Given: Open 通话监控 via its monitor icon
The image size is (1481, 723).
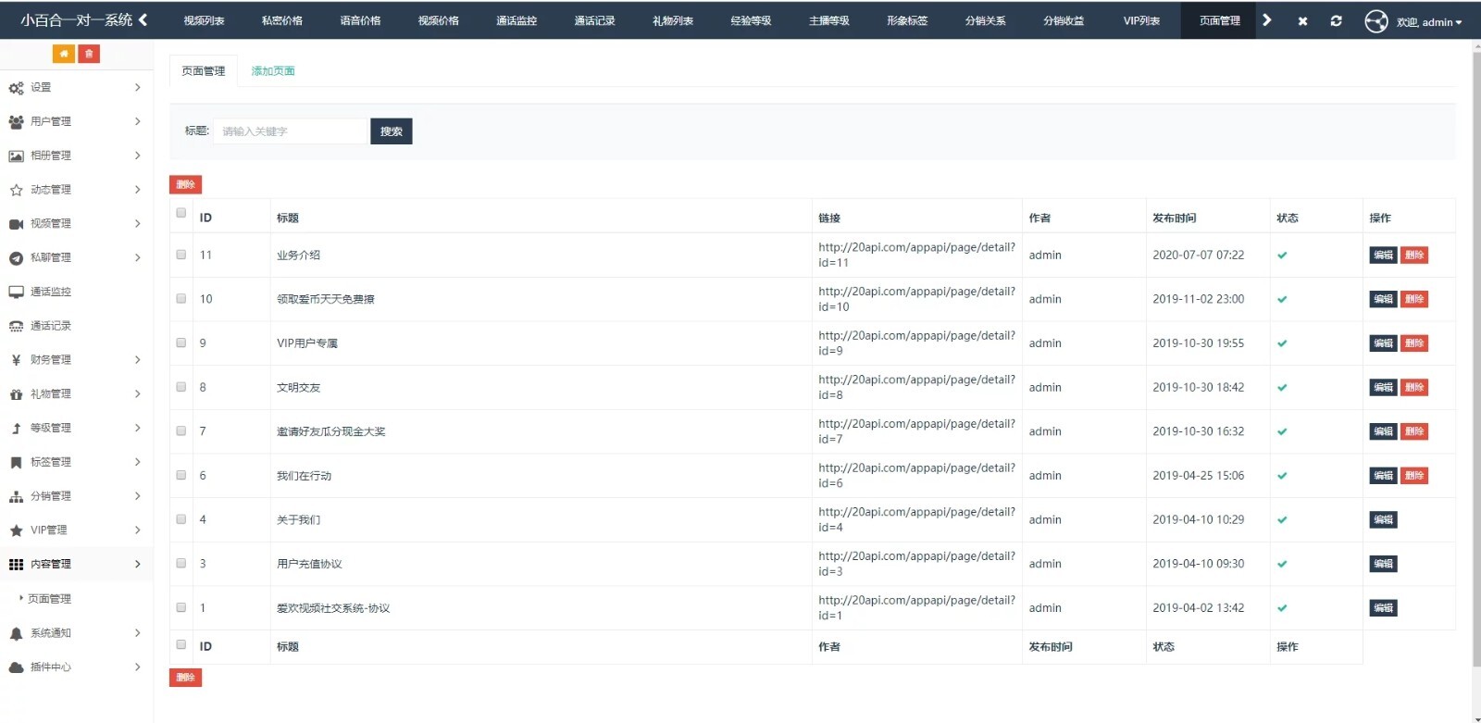Looking at the screenshot, I should (16, 292).
